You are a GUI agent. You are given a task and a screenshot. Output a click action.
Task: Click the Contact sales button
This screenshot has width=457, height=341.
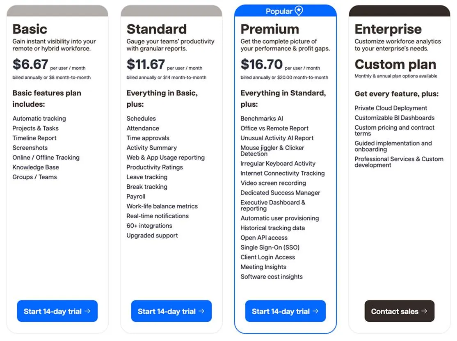pyautogui.click(x=399, y=311)
